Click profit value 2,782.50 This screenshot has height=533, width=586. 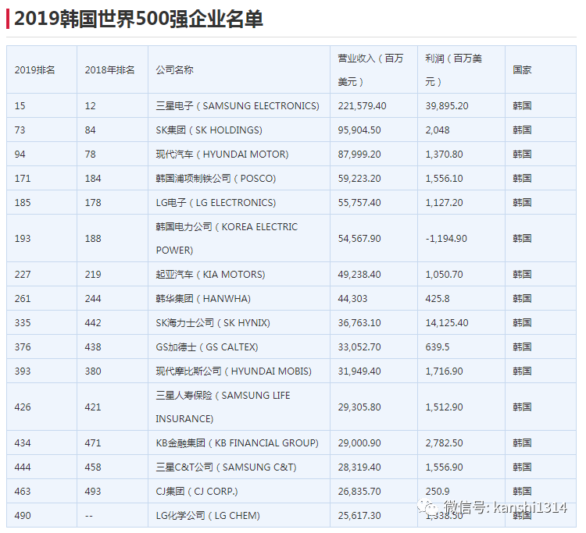445,443
